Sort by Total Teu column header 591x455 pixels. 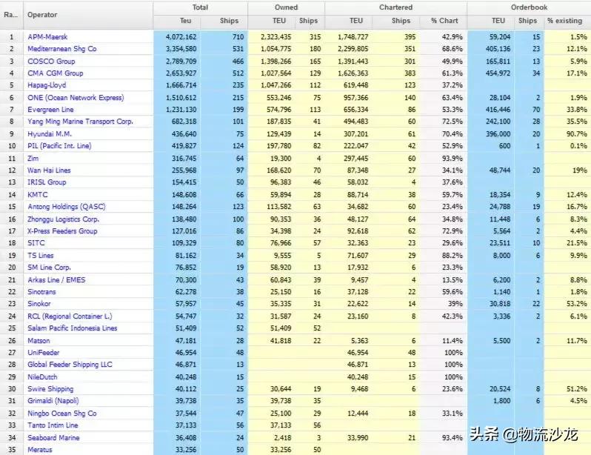pyautogui.click(x=177, y=21)
